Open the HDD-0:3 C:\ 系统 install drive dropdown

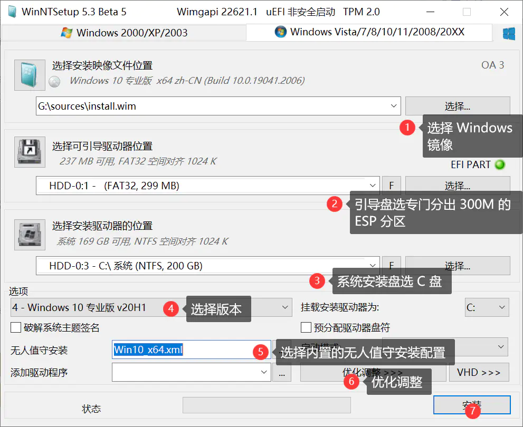[372, 266]
